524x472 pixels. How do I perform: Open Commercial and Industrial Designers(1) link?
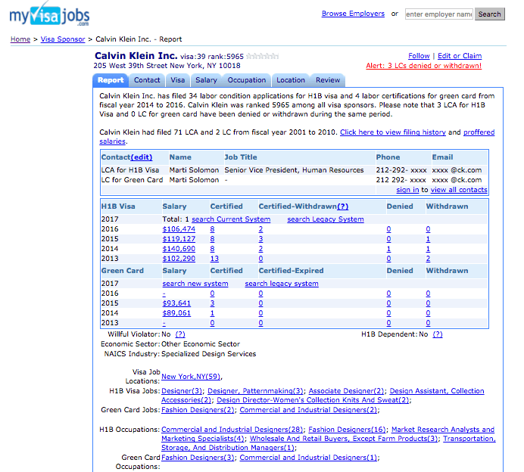pos(308,458)
